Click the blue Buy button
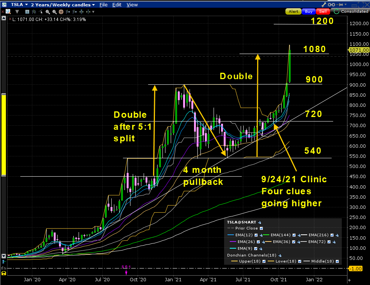Viewport: 370px width, 285px height. (x=308, y=11)
